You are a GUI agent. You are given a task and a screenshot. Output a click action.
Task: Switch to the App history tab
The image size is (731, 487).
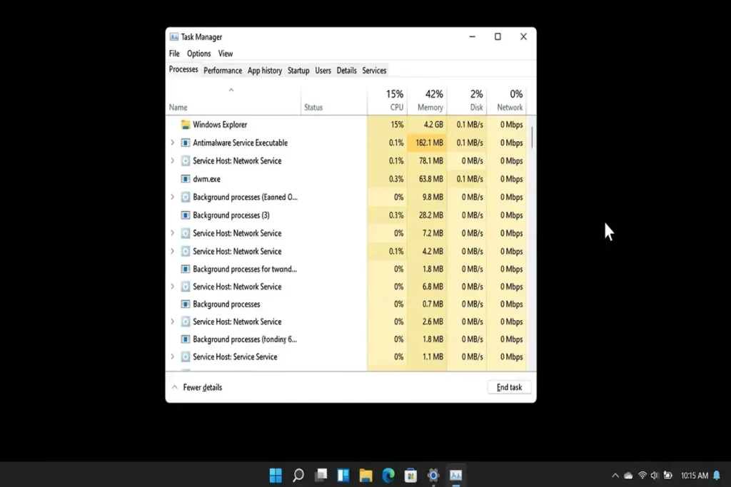pos(265,71)
